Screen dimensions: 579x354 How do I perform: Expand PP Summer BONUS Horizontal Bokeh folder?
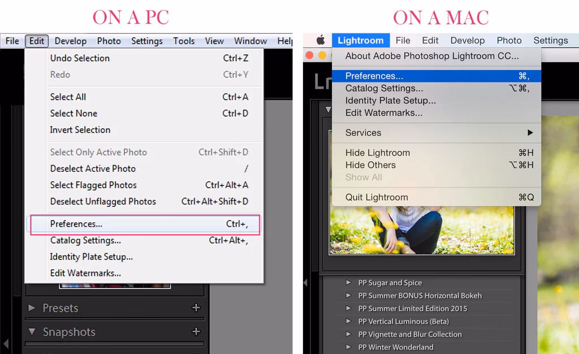(348, 295)
